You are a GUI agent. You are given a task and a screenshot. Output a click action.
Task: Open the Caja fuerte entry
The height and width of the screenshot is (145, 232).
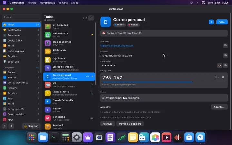tap(69, 60)
